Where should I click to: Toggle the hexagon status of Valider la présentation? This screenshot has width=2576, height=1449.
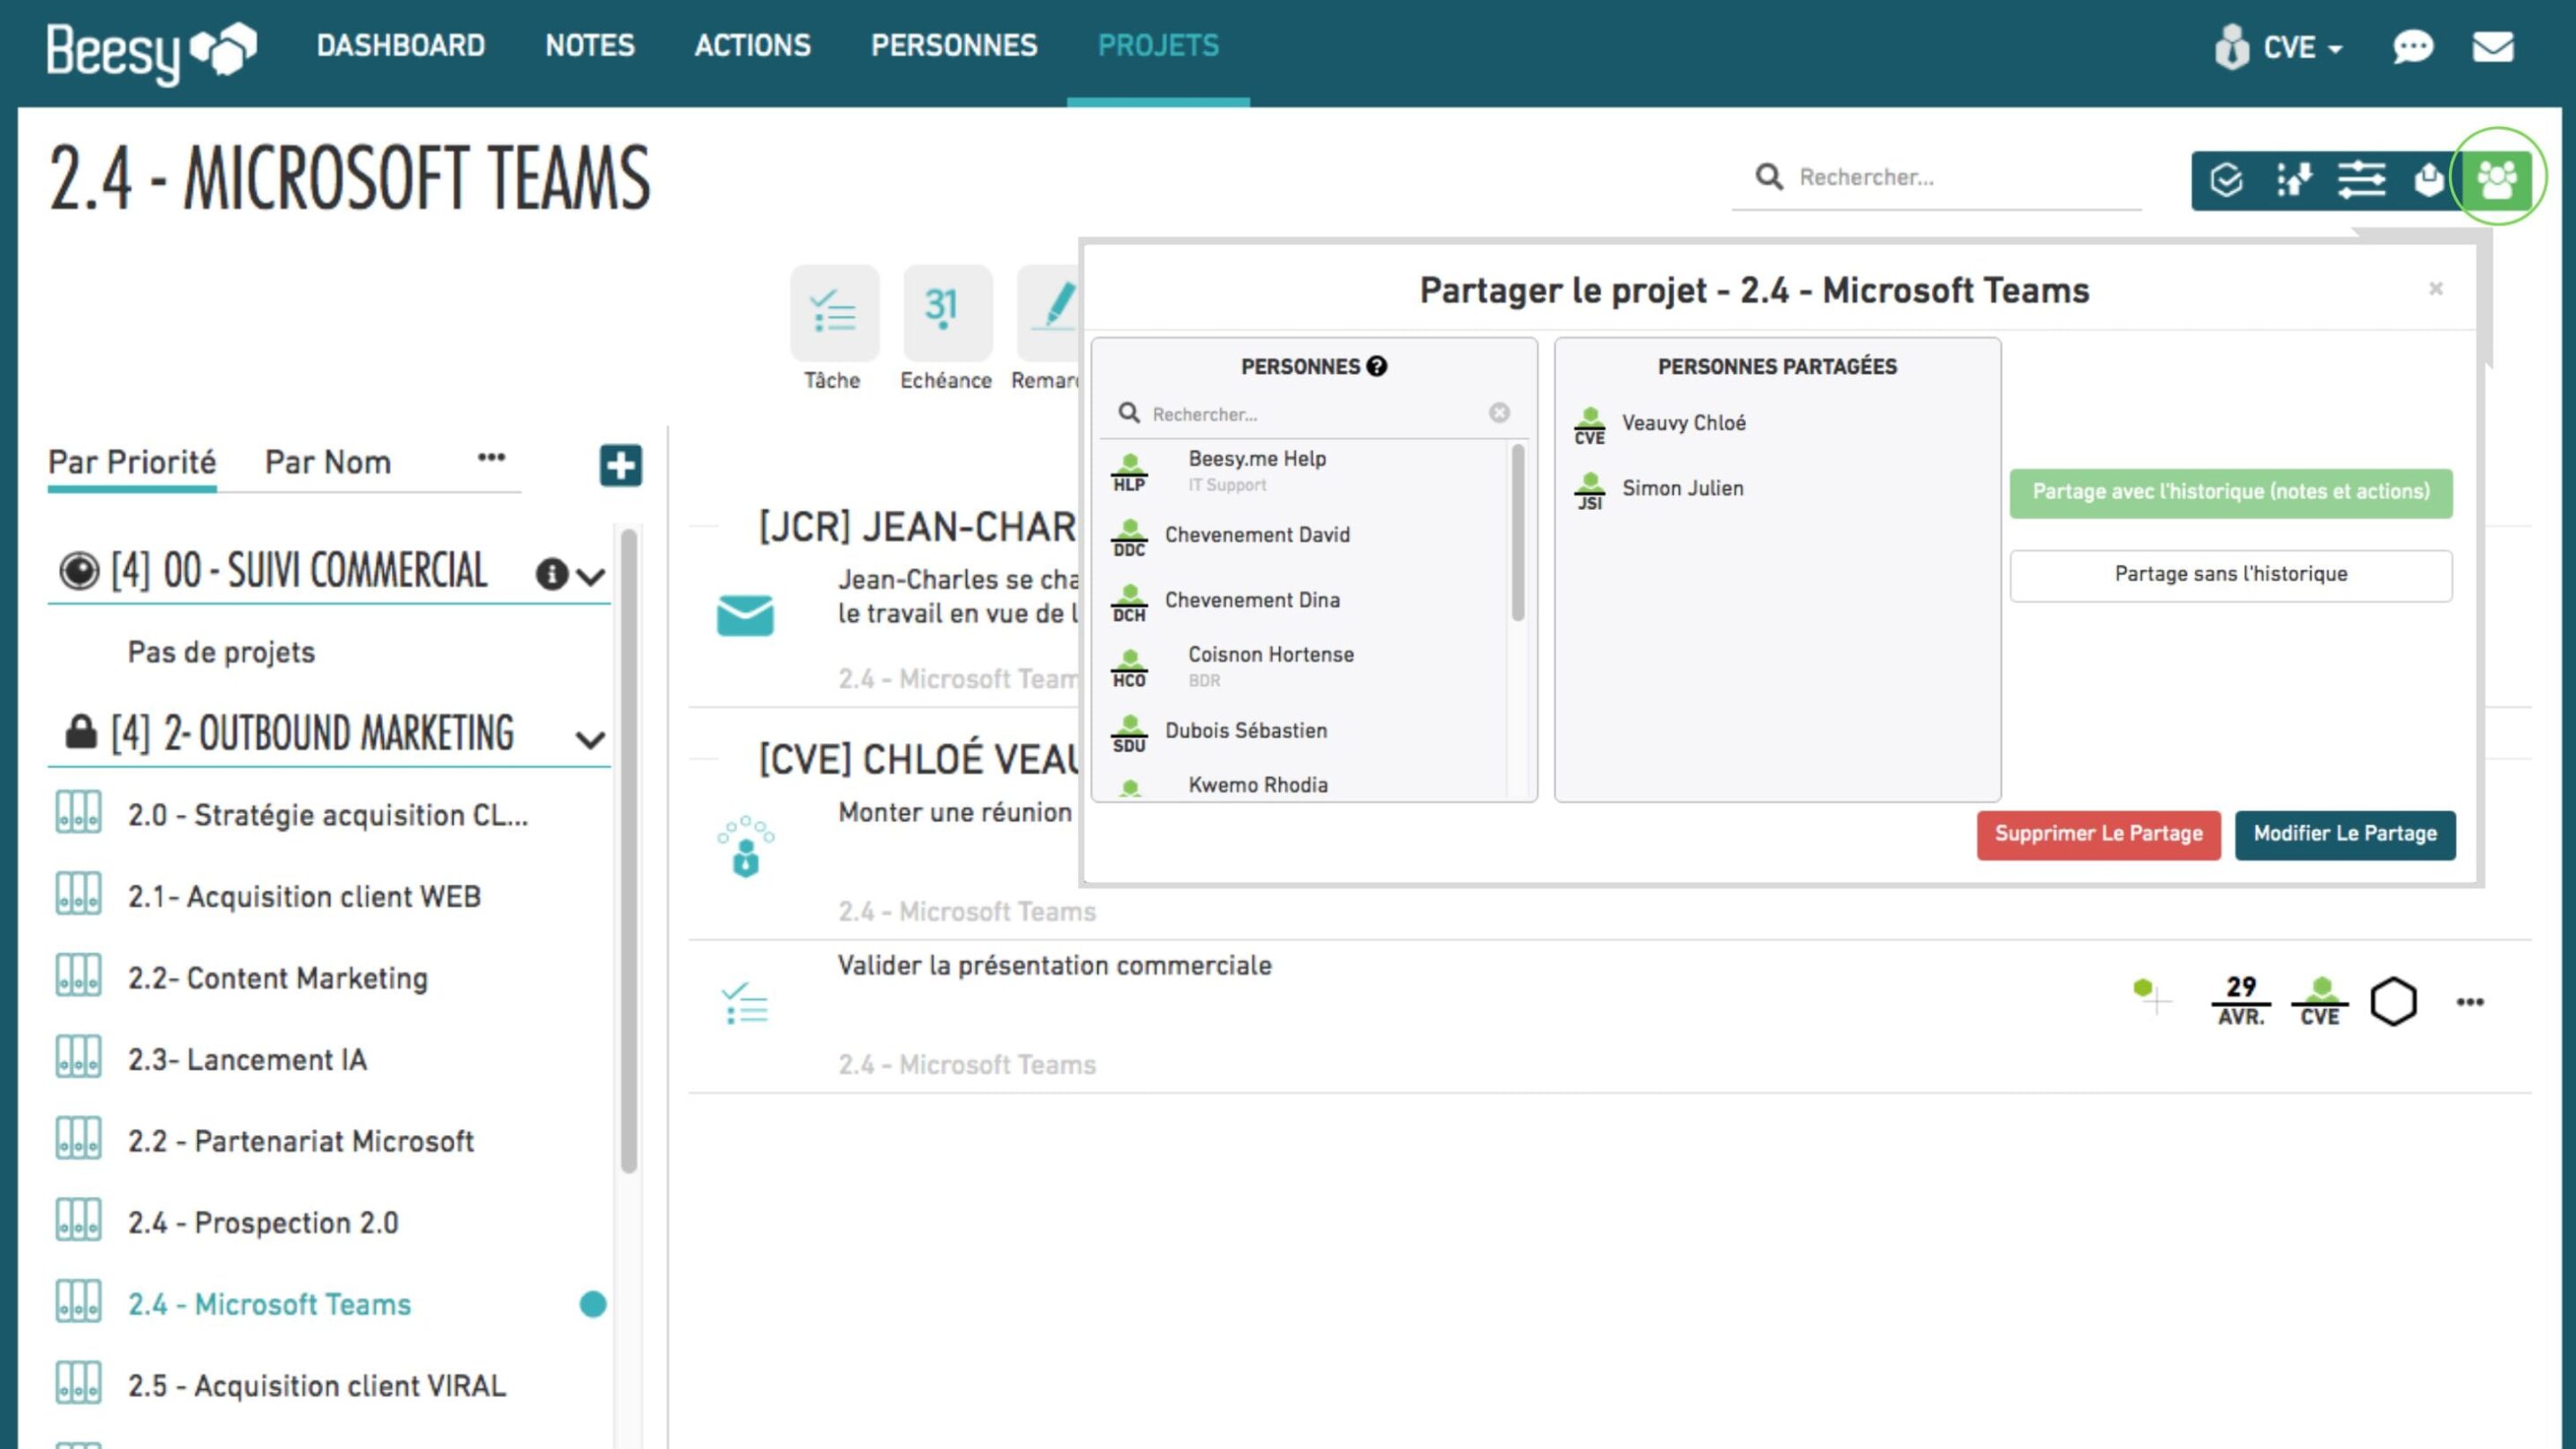(x=2393, y=1002)
